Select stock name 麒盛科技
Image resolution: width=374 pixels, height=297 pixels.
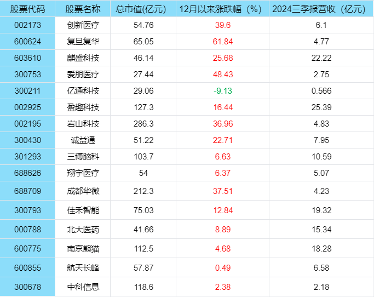pos(83,58)
